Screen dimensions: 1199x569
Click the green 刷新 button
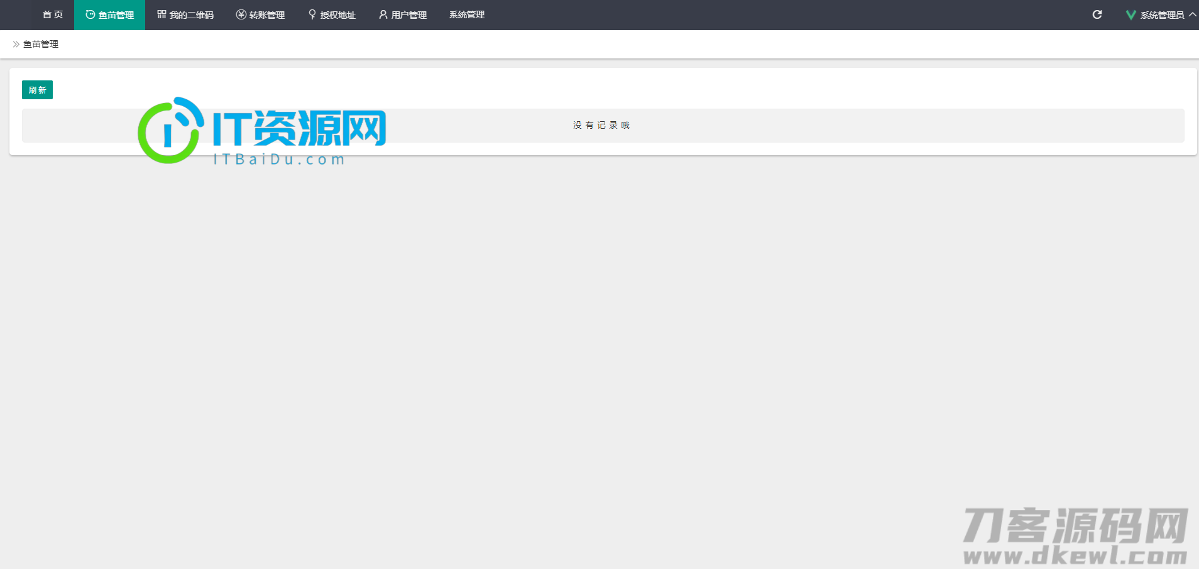coord(37,90)
